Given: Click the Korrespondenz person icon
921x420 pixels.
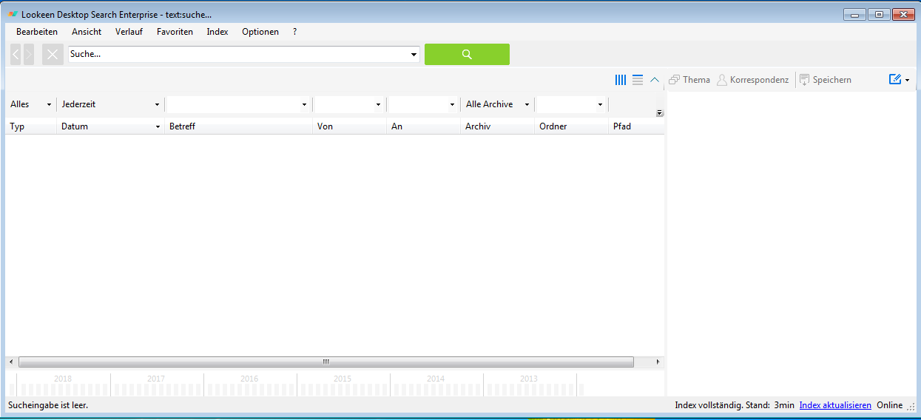Looking at the screenshot, I should point(722,80).
